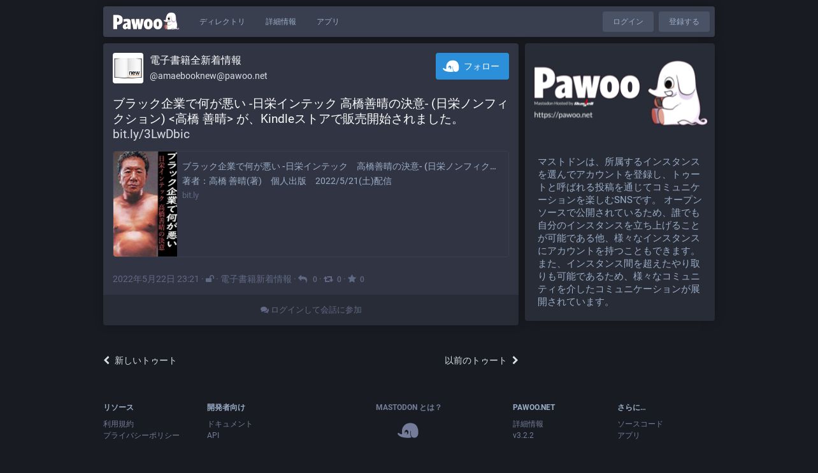This screenshot has width=818, height=473.
Task: Open プライバシーポリシー in the footer
Action: 141,435
